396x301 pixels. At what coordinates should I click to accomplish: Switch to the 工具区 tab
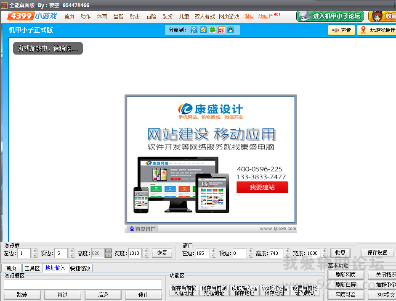pyautogui.click(x=32, y=268)
